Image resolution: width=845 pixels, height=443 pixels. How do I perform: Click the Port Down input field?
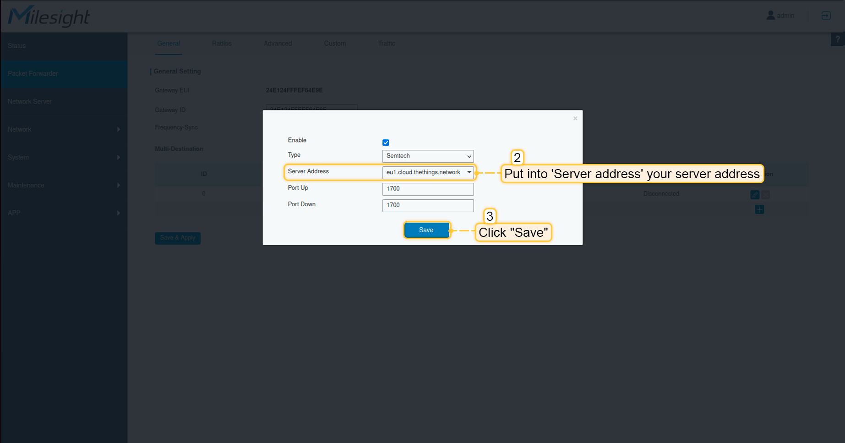[428, 205]
